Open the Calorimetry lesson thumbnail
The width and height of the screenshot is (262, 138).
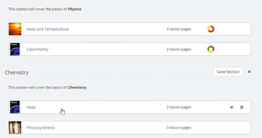coord(15,49)
